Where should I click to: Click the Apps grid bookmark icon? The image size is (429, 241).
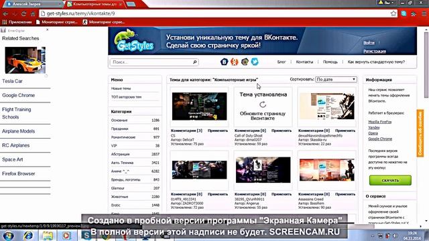[x=5, y=22]
